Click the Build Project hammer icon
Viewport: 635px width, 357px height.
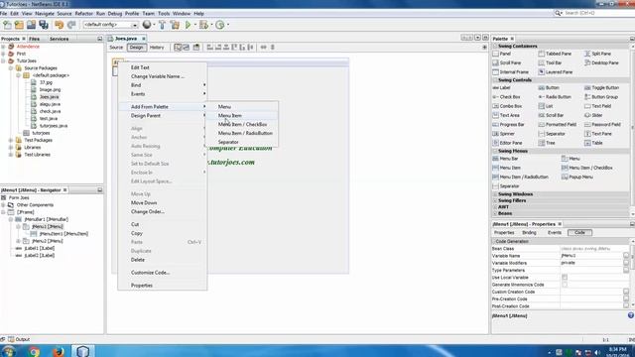162,25
